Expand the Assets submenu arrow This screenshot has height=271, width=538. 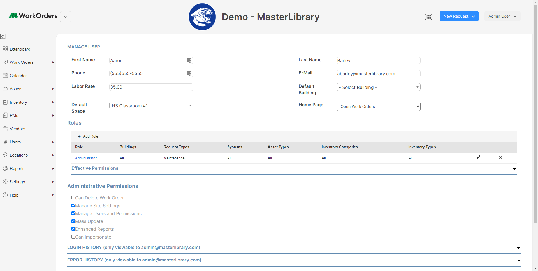(53, 89)
